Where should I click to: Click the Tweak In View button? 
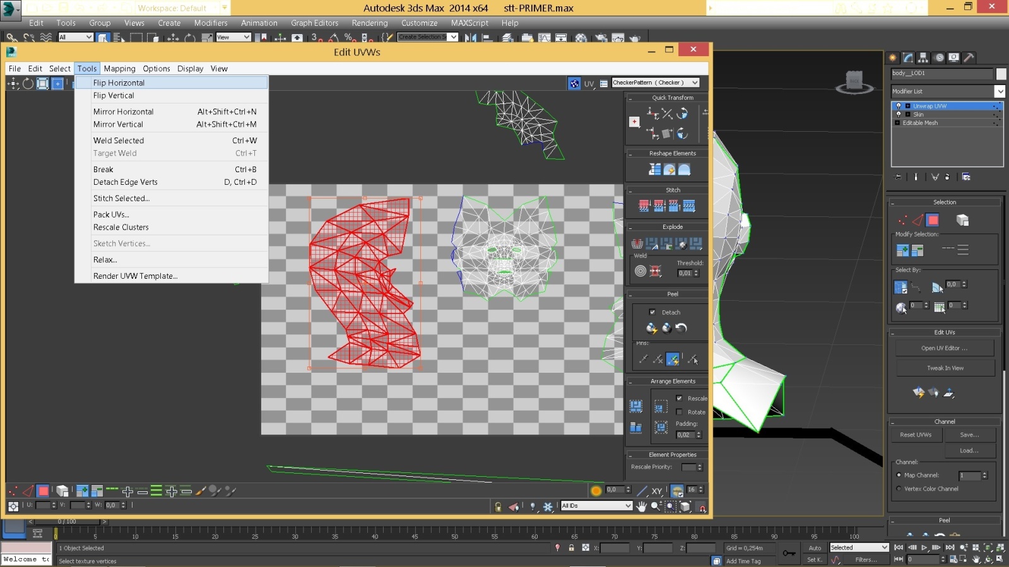945,368
